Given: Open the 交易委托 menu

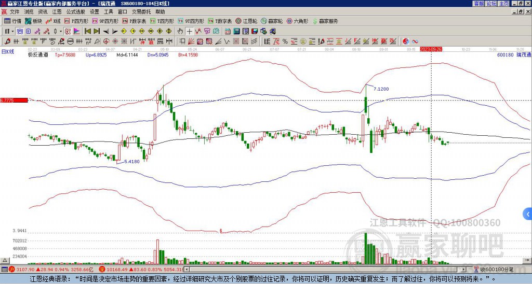Looking at the screenshot, I should click(x=141, y=12).
